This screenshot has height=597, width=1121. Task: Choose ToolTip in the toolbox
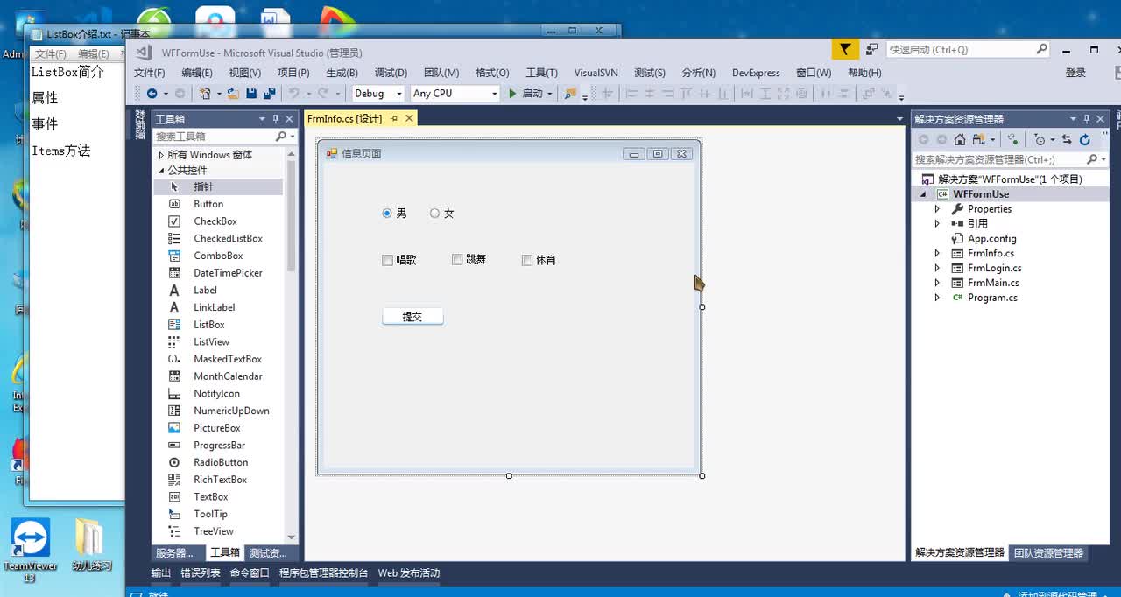[x=210, y=514]
